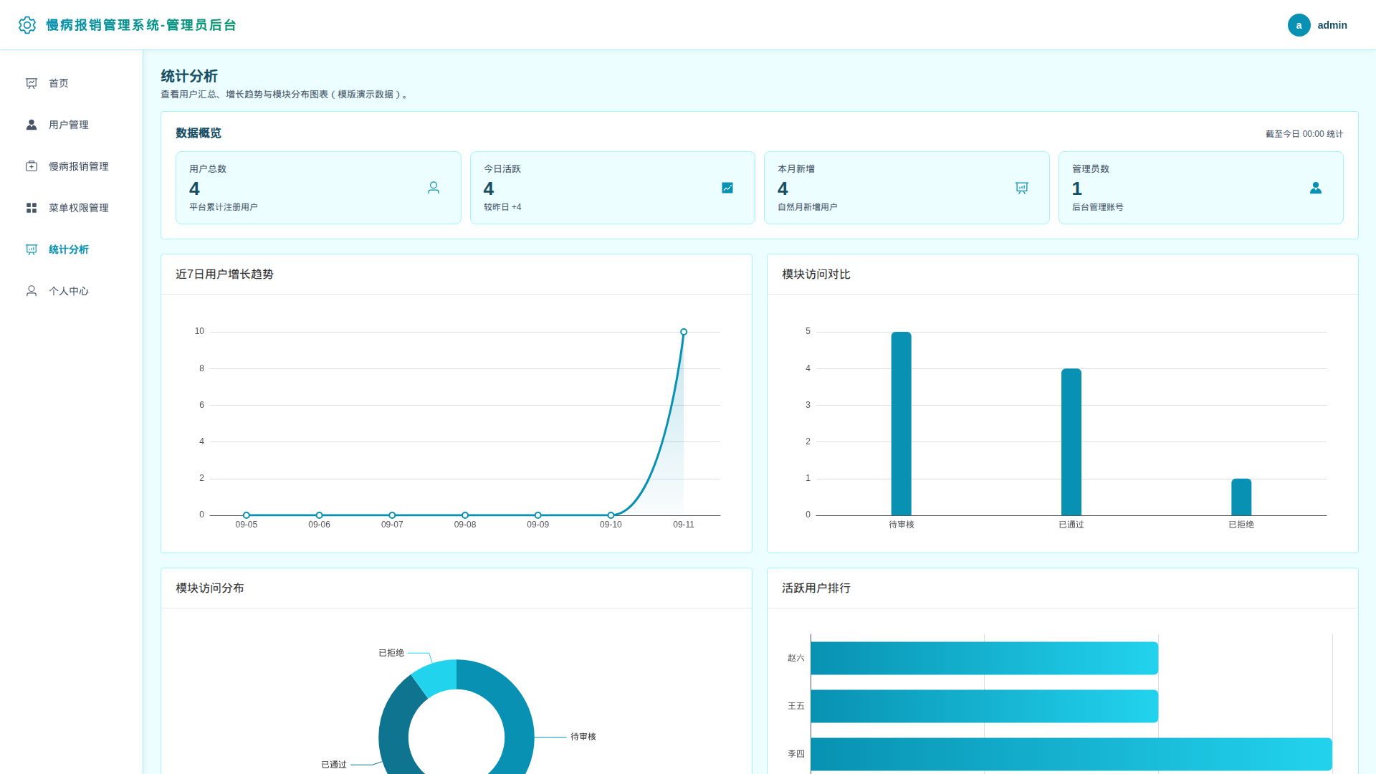This screenshot has height=774, width=1376.
Task: Select 菜单权限管理 menu item
Action: tap(72, 208)
